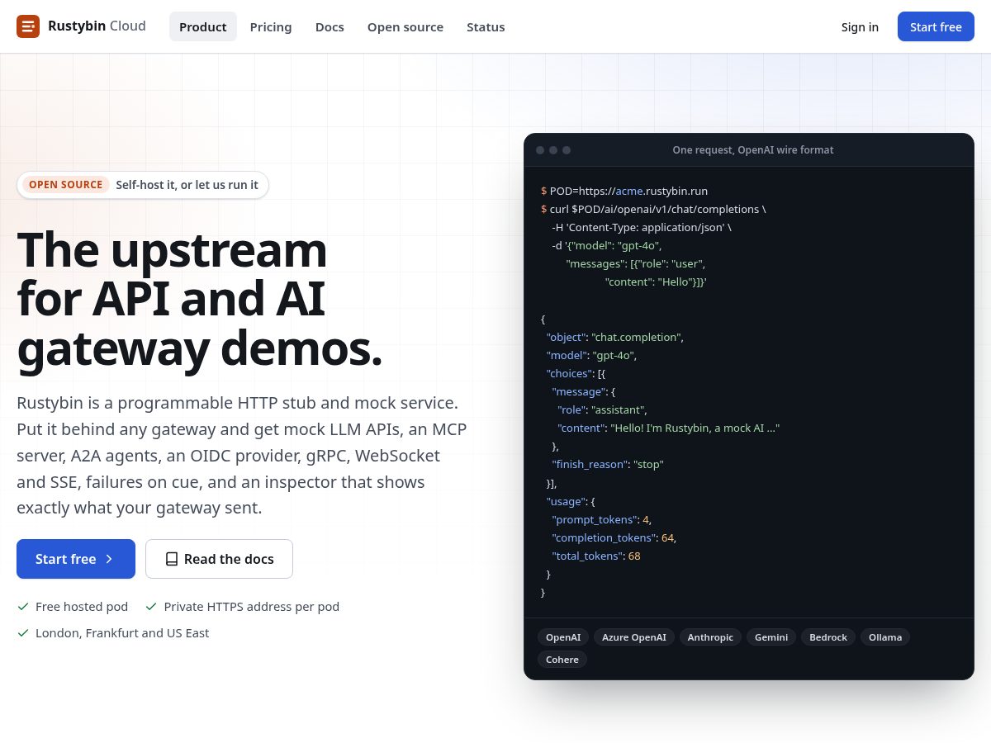The image size is (991, 743).
Task: Open the Open source nav item
Action: click(405, 26)
